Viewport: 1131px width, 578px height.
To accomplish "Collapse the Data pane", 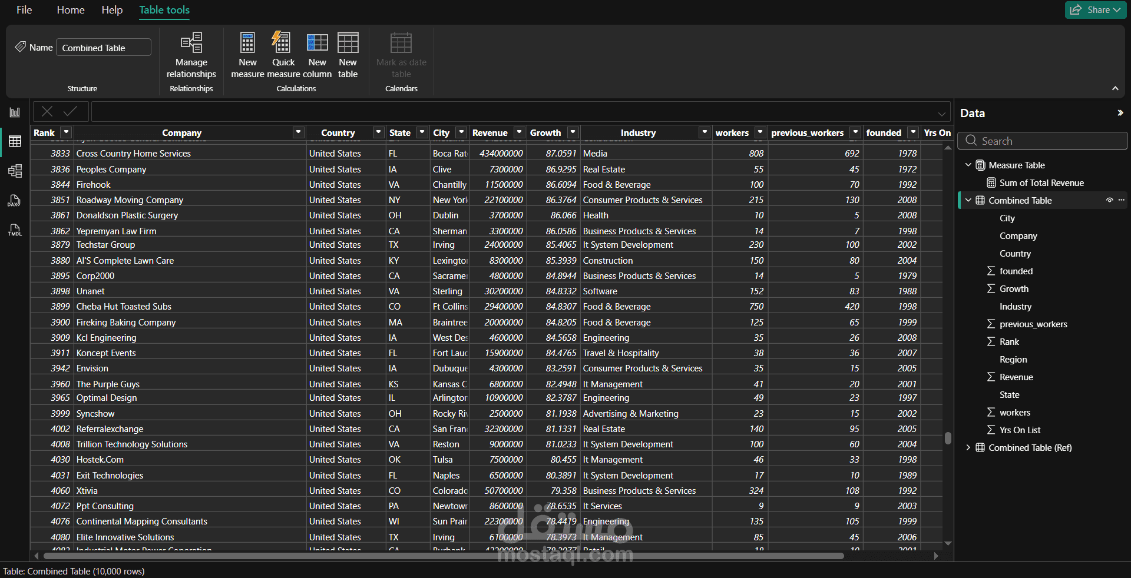I will 1120,113.
